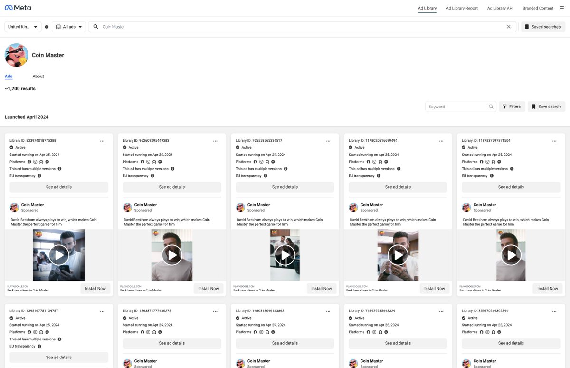Open Saved searches
Viewport: 570px width, 368px height.
click(543, 27)
